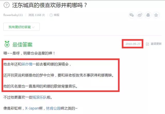Expand the chevron on 我有更好的答案
This screenshot has height=114, width=165.
pos(33,27)
